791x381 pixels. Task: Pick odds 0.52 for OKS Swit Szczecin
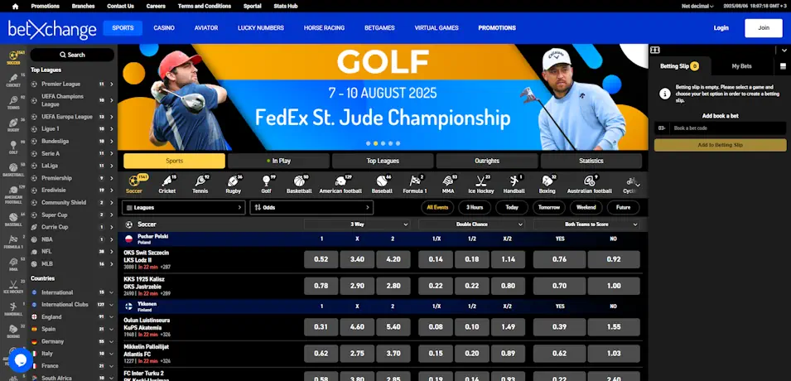coord(321,259)
